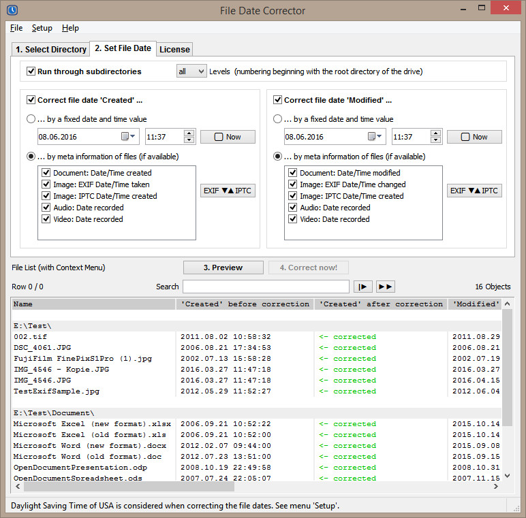Toggle Correct file date 'Created' checkbox
Screen dimensions: 526x518
(x=31, y=100)
